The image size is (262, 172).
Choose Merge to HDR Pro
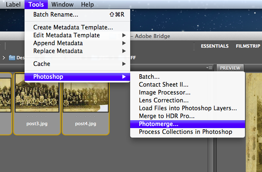188,116
